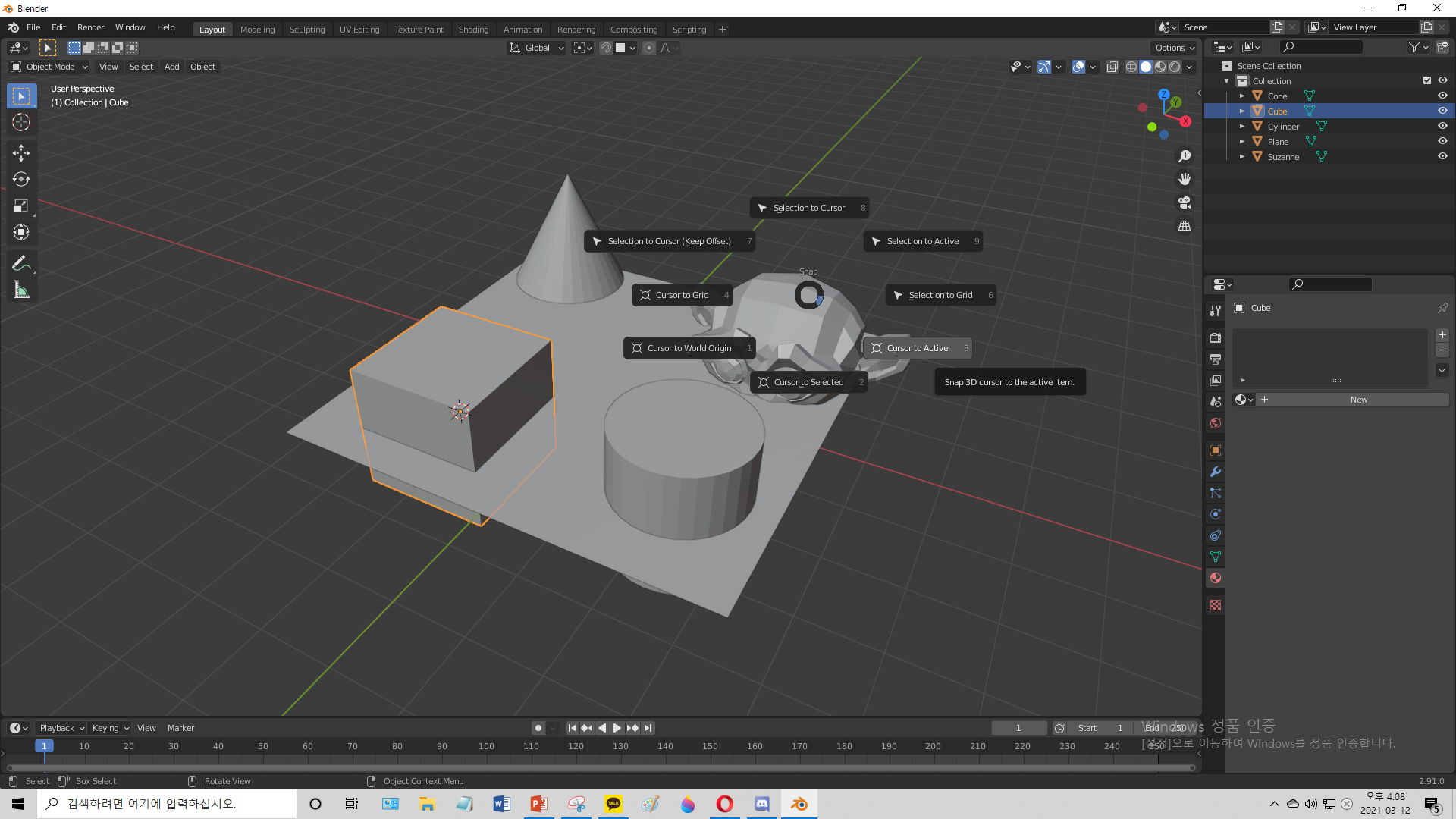Hide the Cone object in outliner

tap(1442, 96)
